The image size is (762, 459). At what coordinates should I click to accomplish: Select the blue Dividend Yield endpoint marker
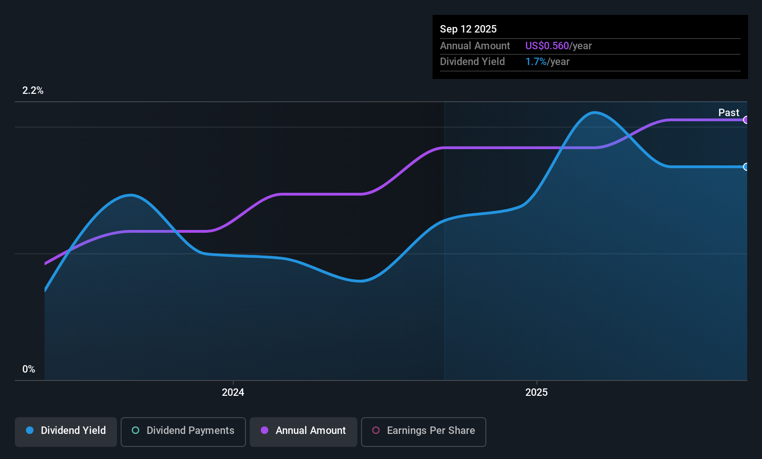click(x=746, y=167)
